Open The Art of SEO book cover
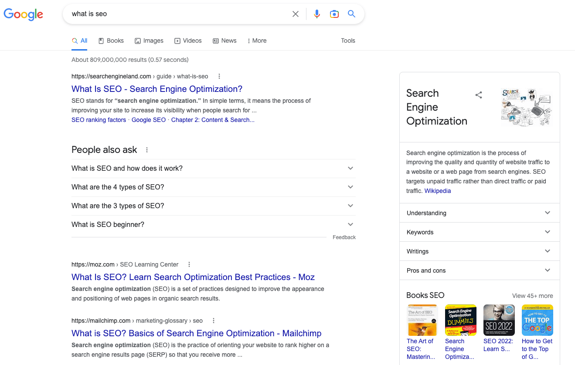Image resolution: width=575 pixels, height=365 pixels. (x=422, y=320)
